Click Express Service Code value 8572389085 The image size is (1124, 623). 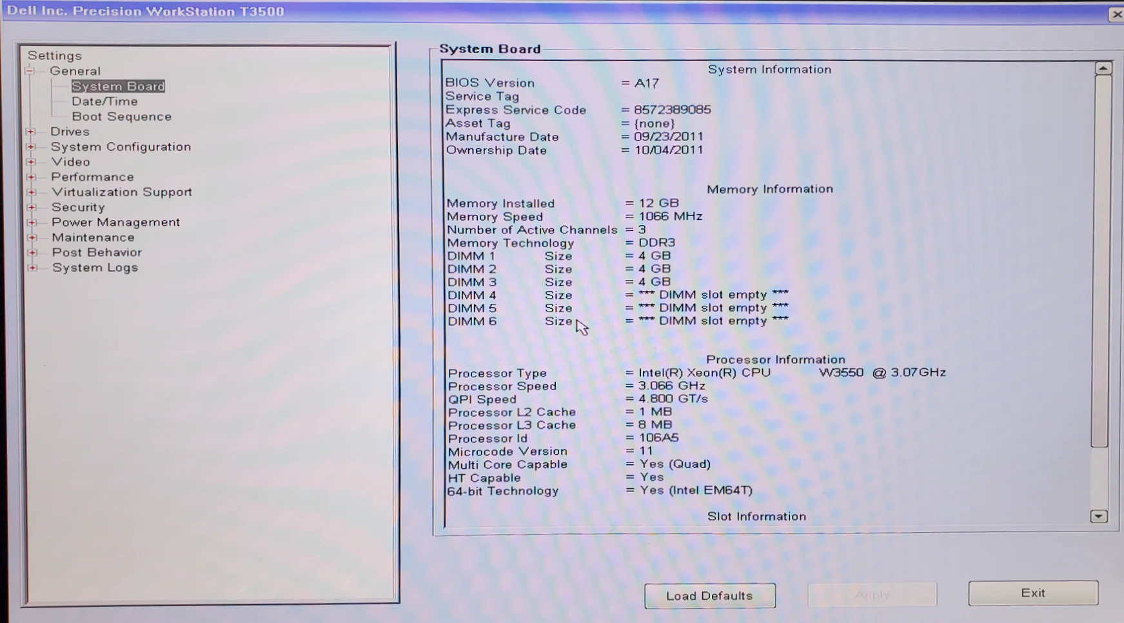coord(673,110)
